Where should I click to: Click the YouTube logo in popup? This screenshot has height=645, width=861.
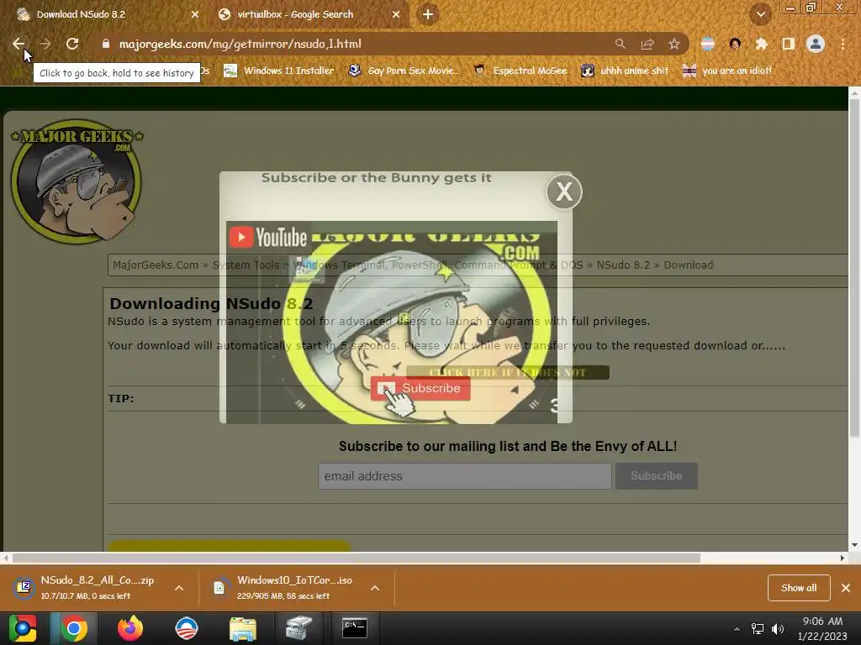pyautogui.click(x=268, y=237)
